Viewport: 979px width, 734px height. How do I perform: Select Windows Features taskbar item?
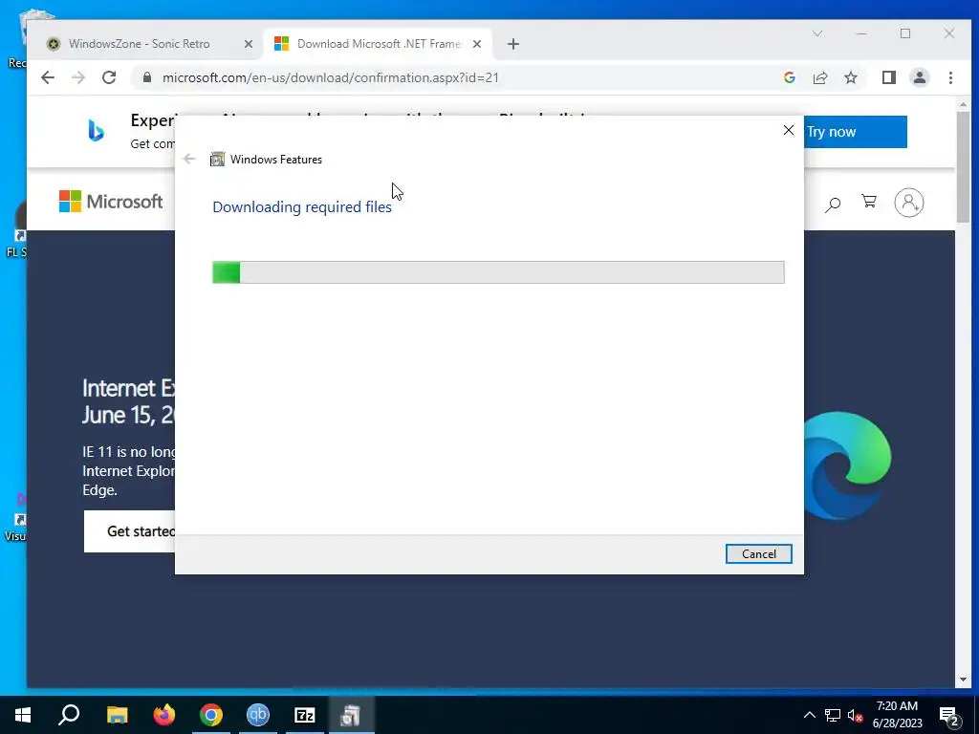point(351,715)
